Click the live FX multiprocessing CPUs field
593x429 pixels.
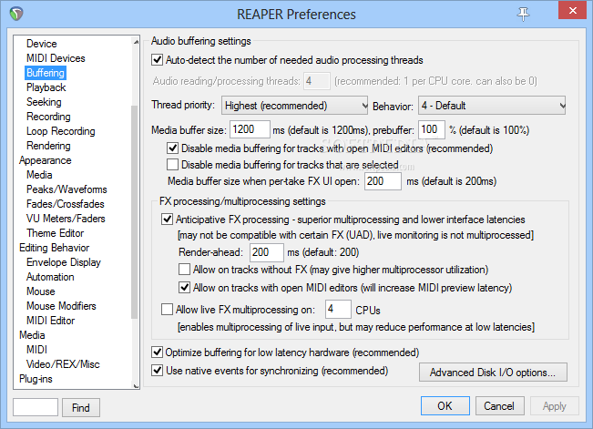tap(338, 309)
